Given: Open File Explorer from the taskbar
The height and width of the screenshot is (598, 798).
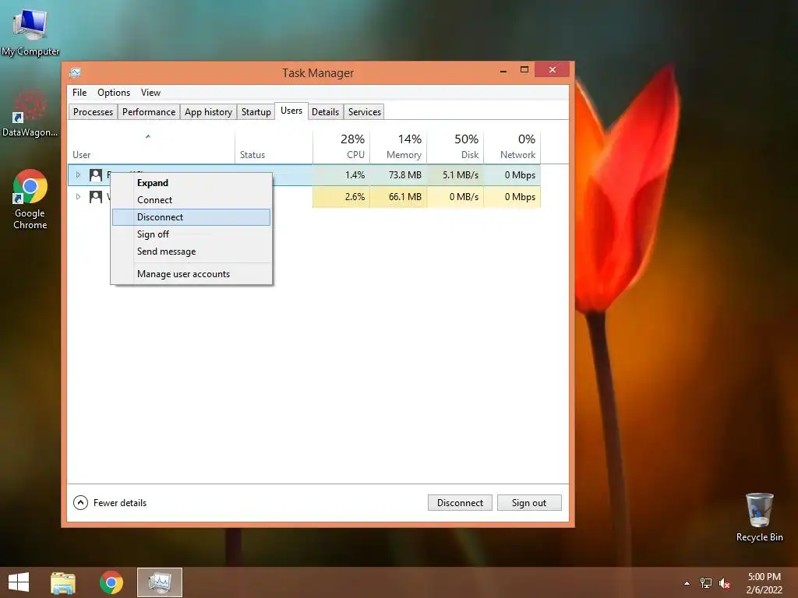Looking at the screenshot, I should (63, 582).
